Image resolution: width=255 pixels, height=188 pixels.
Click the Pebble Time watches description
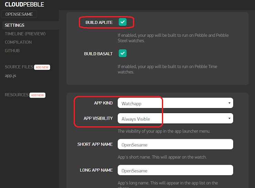pos(167,69)
